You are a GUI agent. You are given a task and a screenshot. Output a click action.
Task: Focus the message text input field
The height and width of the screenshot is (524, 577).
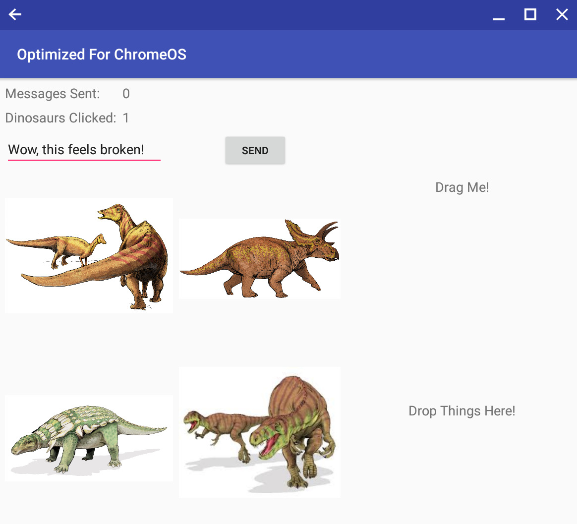tap(84, 150)
